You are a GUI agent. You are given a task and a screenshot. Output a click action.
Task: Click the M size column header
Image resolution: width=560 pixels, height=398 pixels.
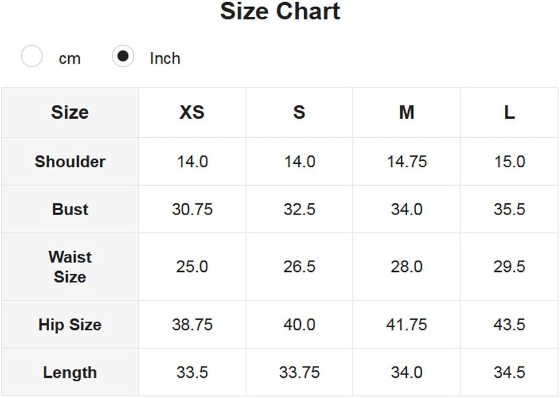click(406, 112)
